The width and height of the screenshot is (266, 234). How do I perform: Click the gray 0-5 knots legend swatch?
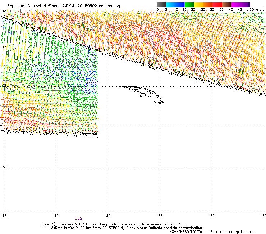click(161, 4)
